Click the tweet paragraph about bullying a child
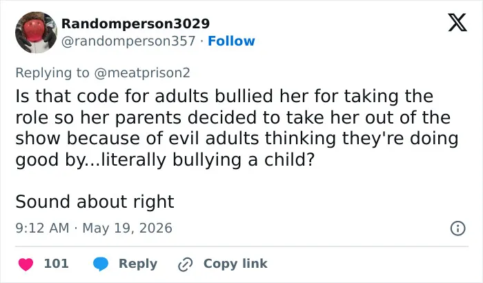Screen dimensions: 483x283 pos(237,128)
